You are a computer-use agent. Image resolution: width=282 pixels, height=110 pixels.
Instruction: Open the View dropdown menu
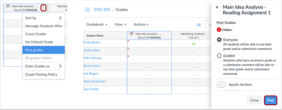(x=121, y=25)
